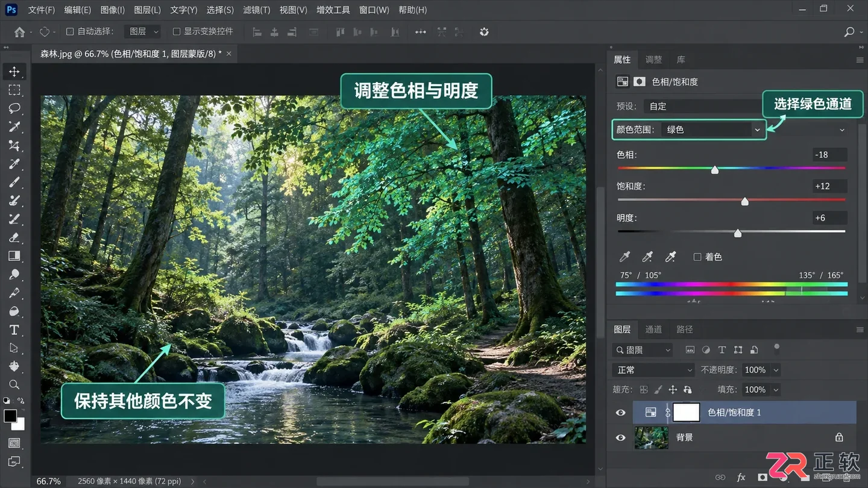Enable the 显示变换控件 checkbox
868x488 pixels.
point(177,31)
